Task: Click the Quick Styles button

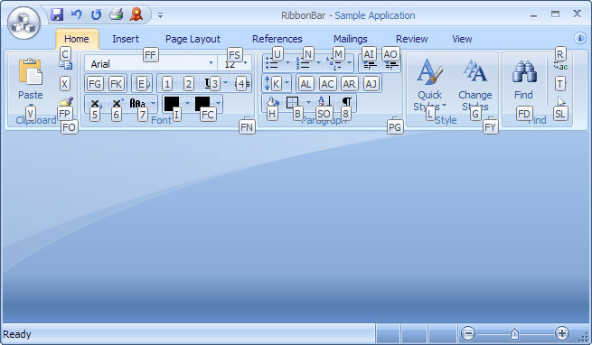Action: (x=429, y=85)
